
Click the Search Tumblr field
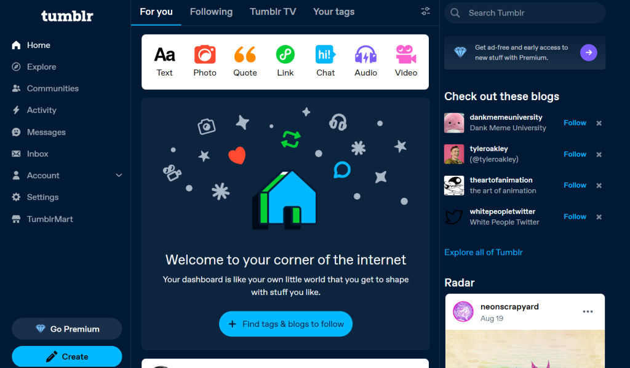(x=525, y=13)
